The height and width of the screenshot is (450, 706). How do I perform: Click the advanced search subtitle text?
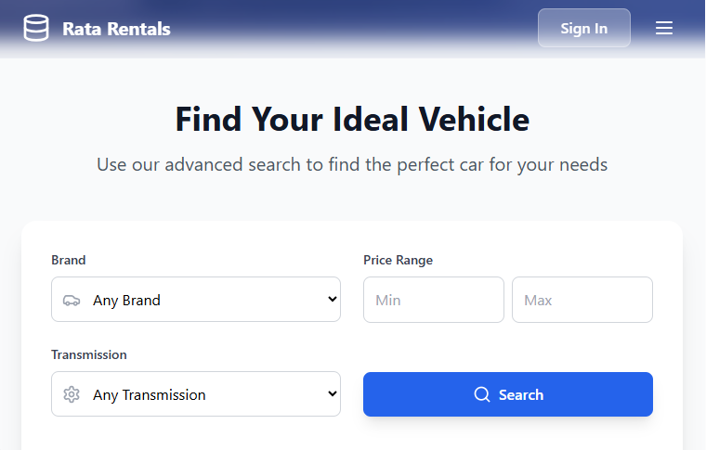[352, 164]
